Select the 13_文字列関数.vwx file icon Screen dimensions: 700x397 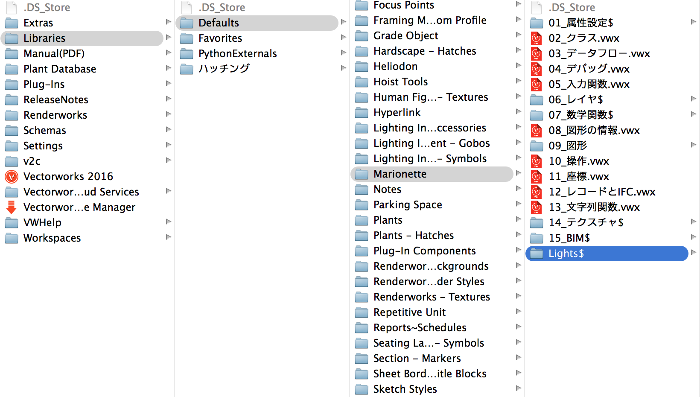point(537,207)
